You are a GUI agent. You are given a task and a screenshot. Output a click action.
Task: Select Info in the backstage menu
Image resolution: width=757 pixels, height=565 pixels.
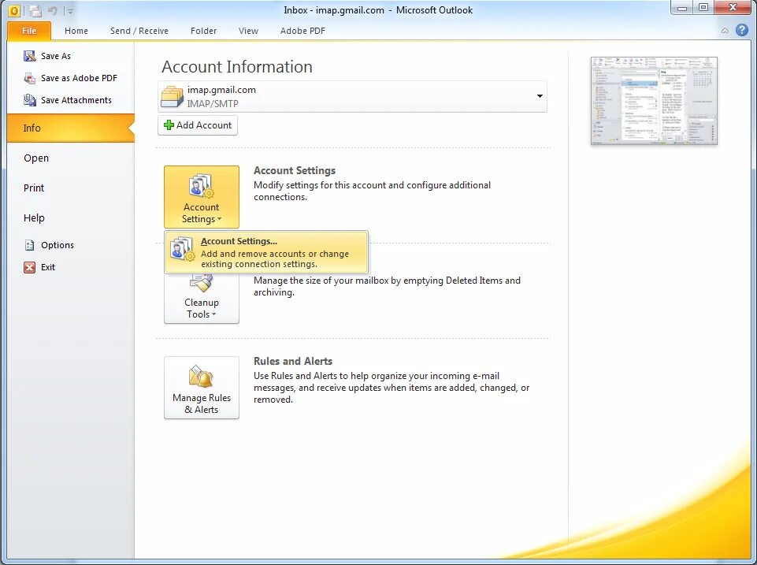point(70,128)
